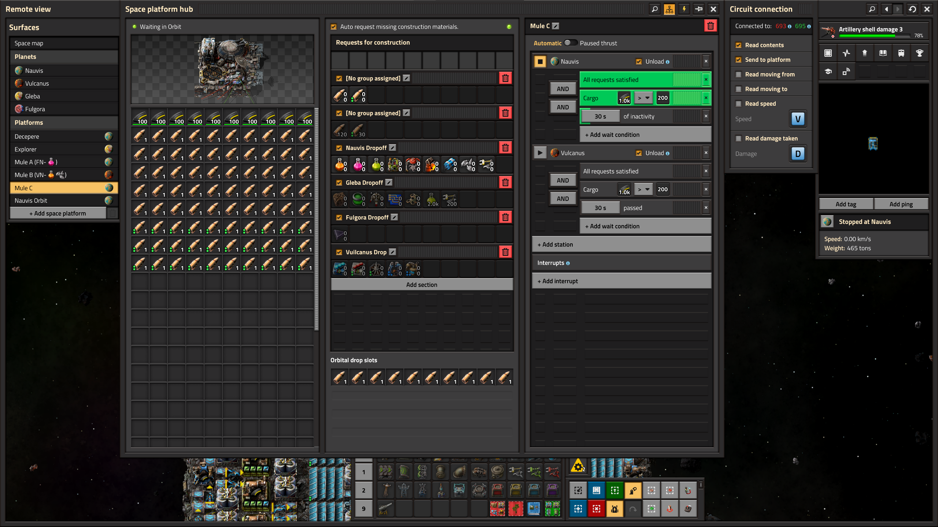Rename Mule C using pencil icon

pyautogui.click(x=555, y=26)
